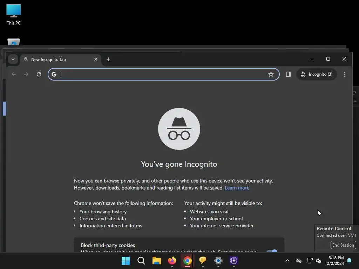Screen dimensions: 359x269
Task: Click the Incognito (3) profile button
Action: pos(317,74)
